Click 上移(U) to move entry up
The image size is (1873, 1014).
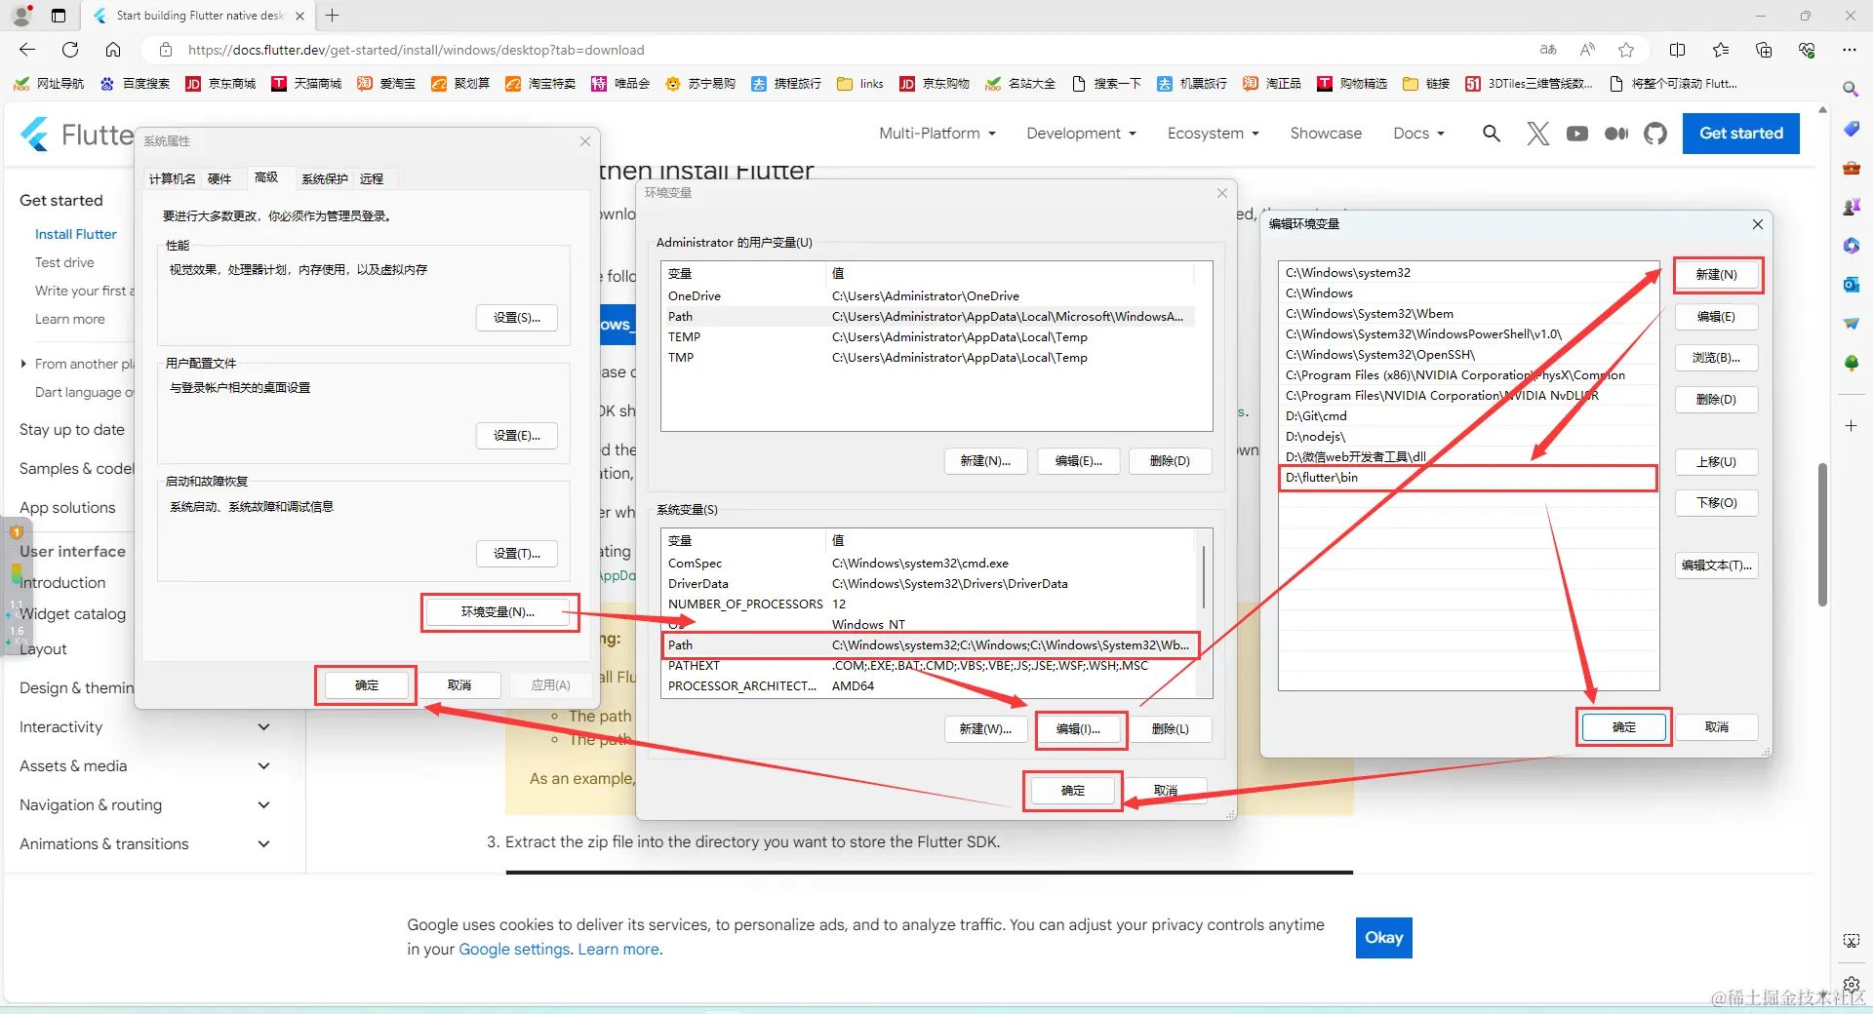coord(1717,462)
